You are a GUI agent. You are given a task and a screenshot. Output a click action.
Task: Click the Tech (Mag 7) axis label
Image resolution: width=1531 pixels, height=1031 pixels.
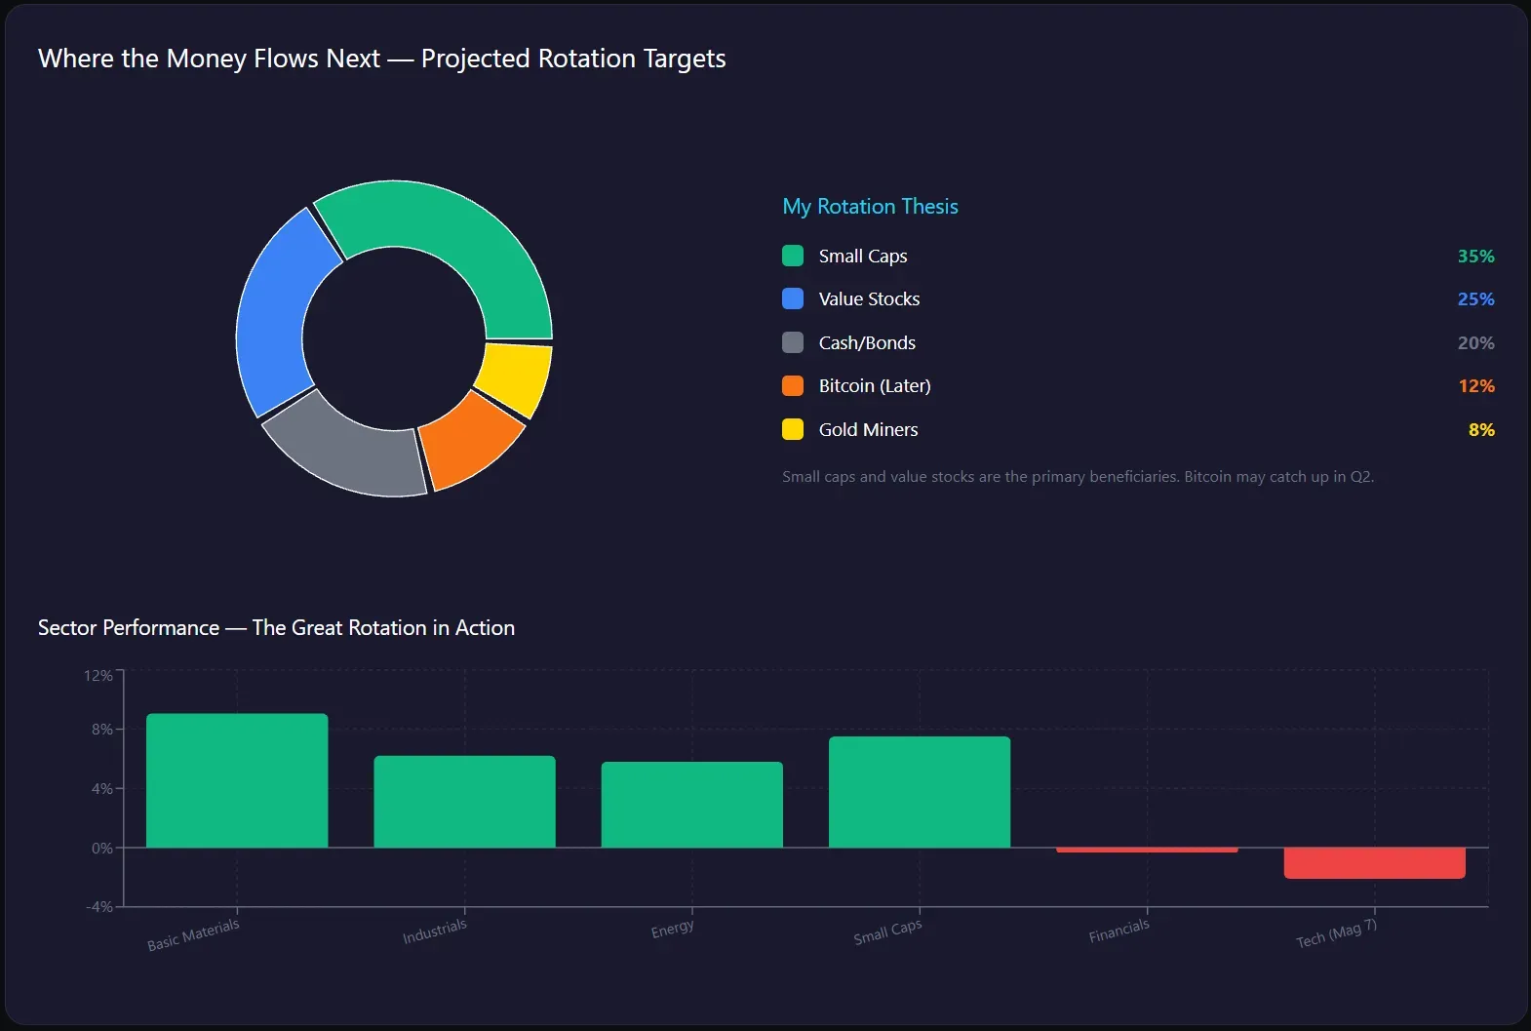[x=1336, y=933]
